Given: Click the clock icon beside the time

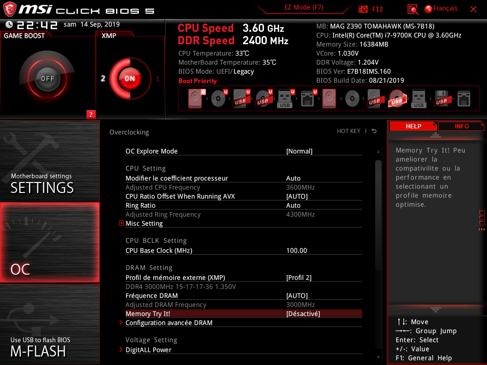Looking at the screenshot, I should point(9,25).
